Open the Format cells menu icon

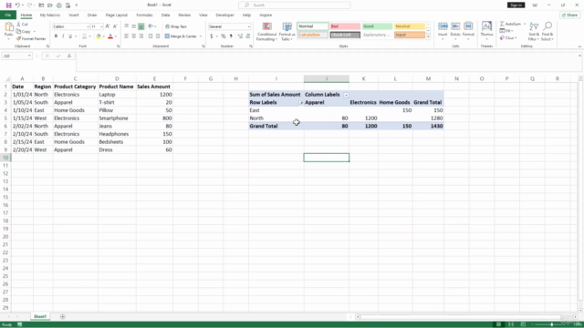(x=468, y=26)
